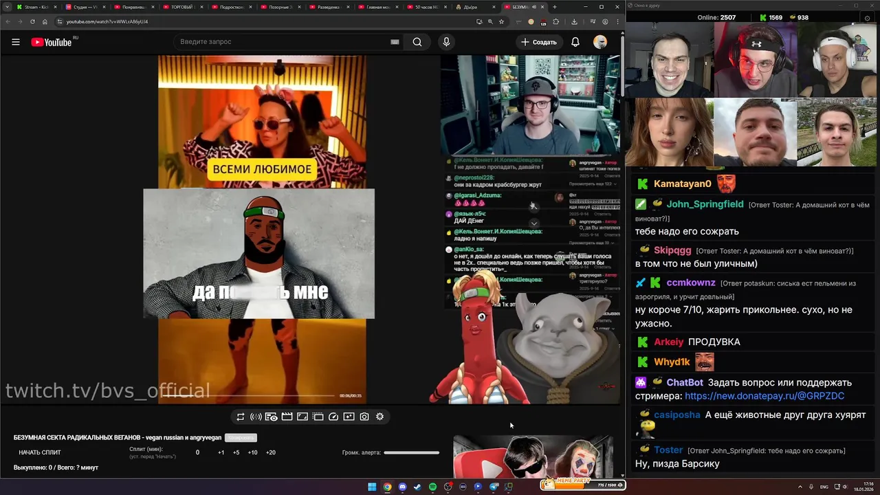Screen dimensions: 880x495
Task: Toggle the expand-view frame icon in player toolbar
Action: click(x=302, y=417)
